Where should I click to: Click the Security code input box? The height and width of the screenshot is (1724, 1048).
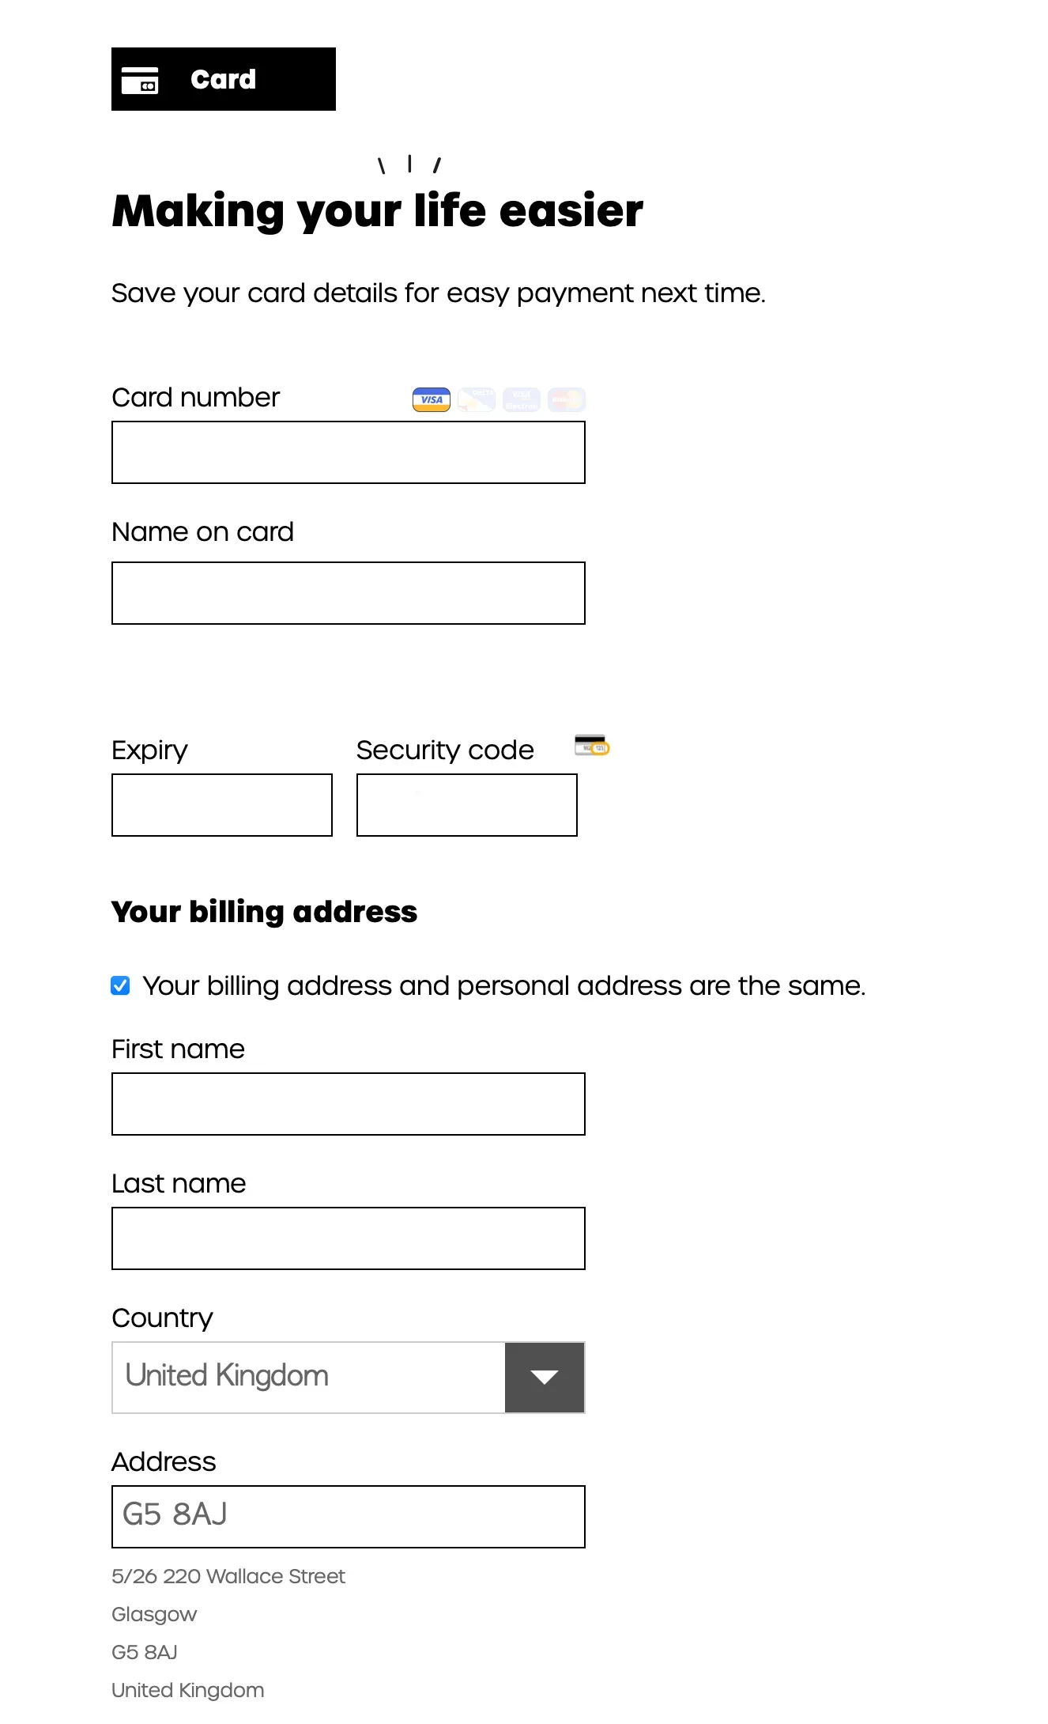tap(466, 805)
